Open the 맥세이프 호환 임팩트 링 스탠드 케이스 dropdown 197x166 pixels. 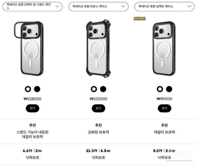point(32,6)
